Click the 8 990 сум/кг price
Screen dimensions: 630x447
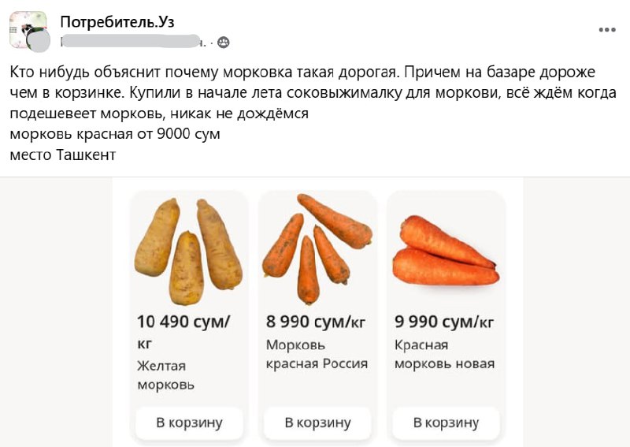pos(316,322)
